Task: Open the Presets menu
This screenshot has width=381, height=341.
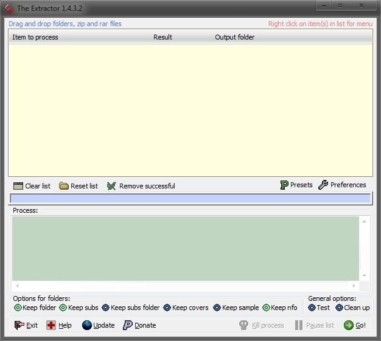Action: 296,185
